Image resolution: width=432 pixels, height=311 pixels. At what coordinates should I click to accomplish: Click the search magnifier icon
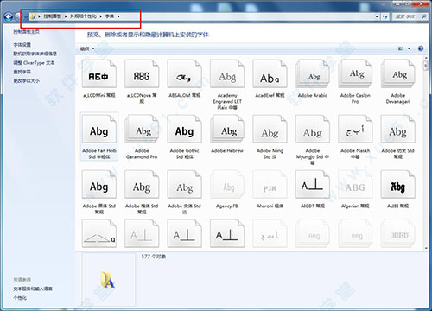424,16
